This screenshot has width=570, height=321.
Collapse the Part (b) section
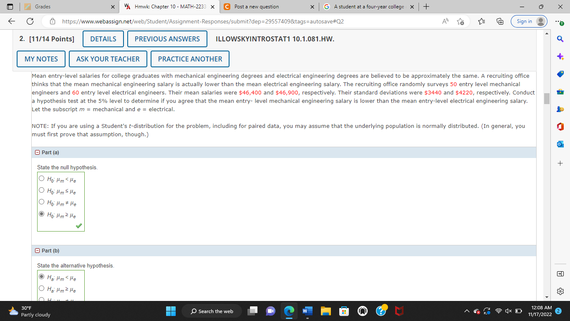pyautogui.click(x=38, y=251)
